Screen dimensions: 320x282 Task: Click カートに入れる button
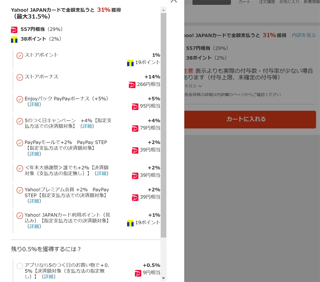tap(250, 120)
